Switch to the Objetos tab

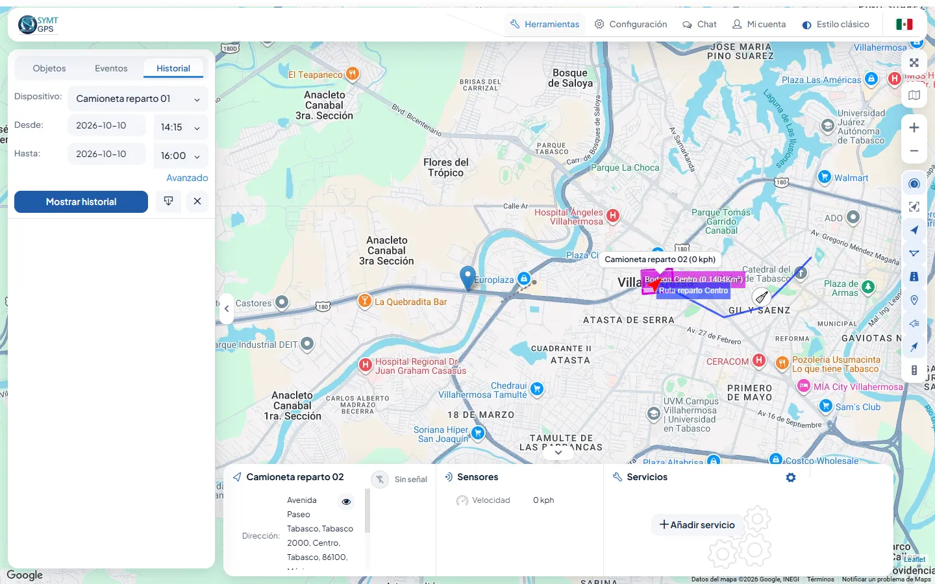[49, 68]
